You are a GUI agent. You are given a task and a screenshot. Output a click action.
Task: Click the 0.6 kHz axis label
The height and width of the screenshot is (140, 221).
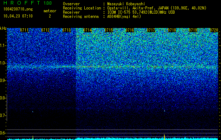pos(2,133)
